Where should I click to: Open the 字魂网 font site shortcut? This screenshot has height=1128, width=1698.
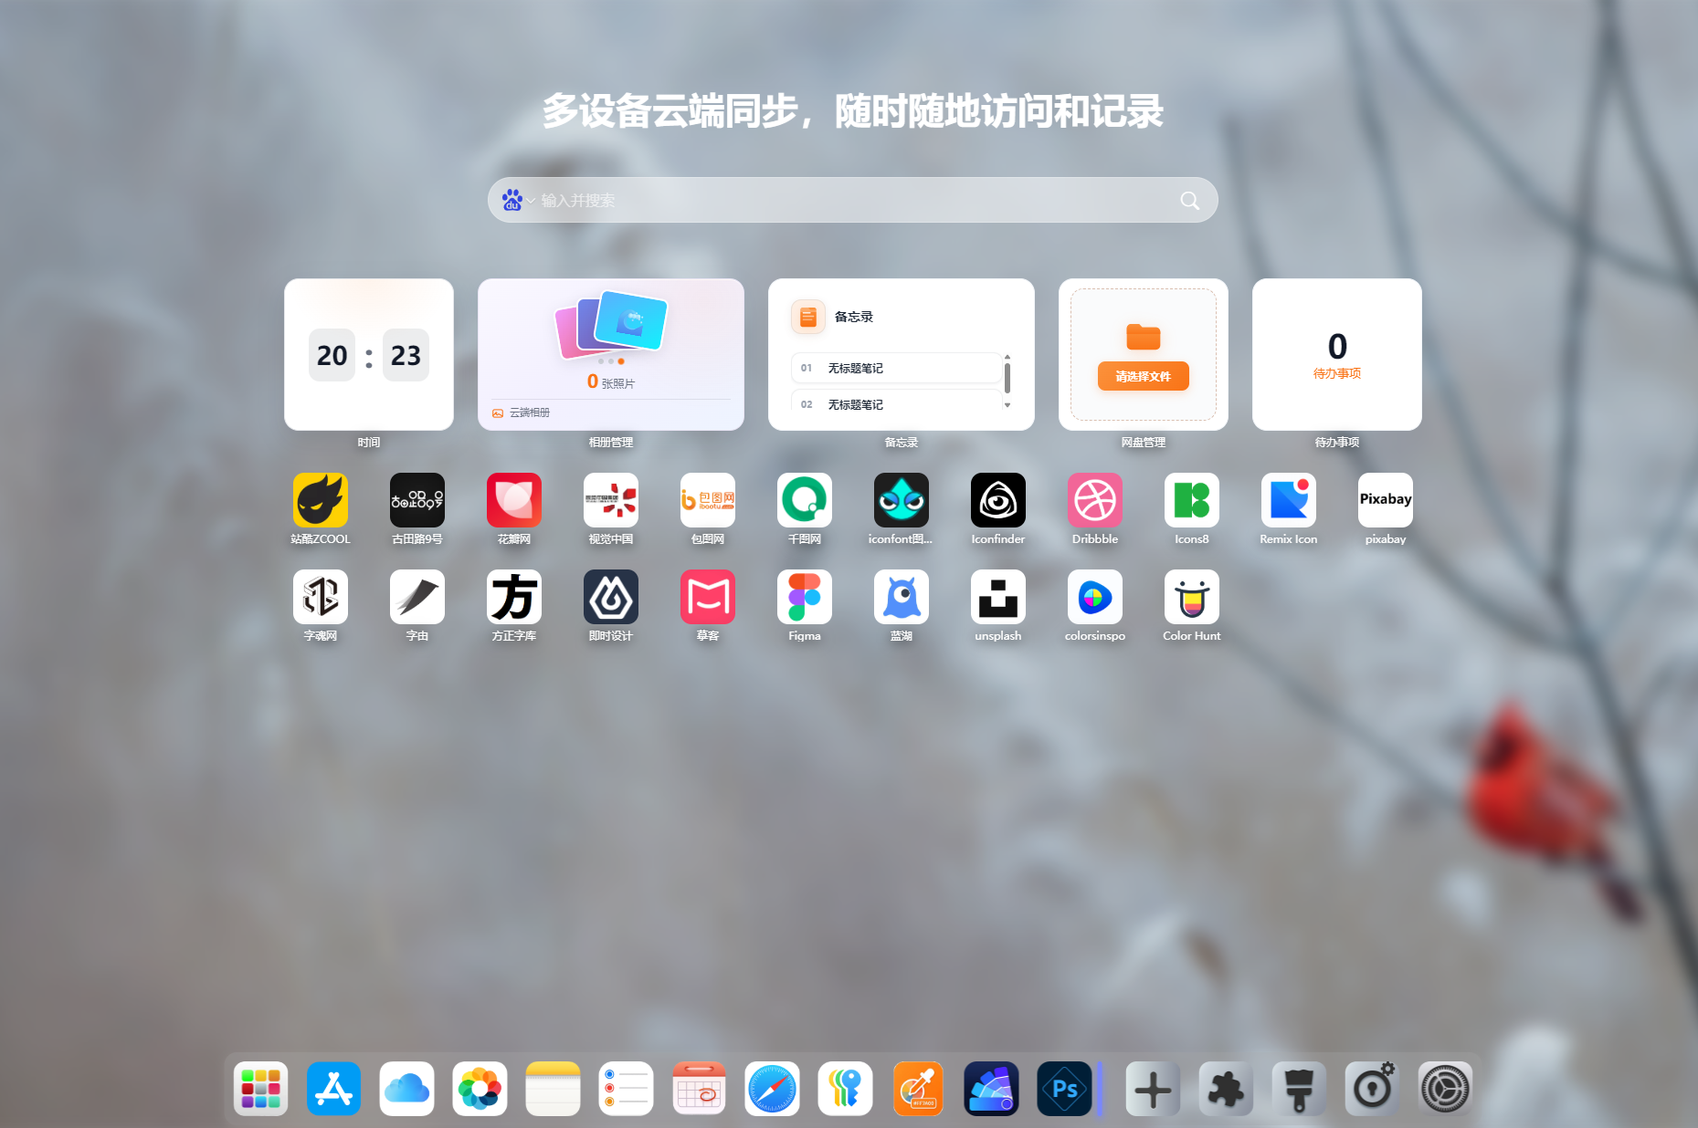(x=321, y=597)
